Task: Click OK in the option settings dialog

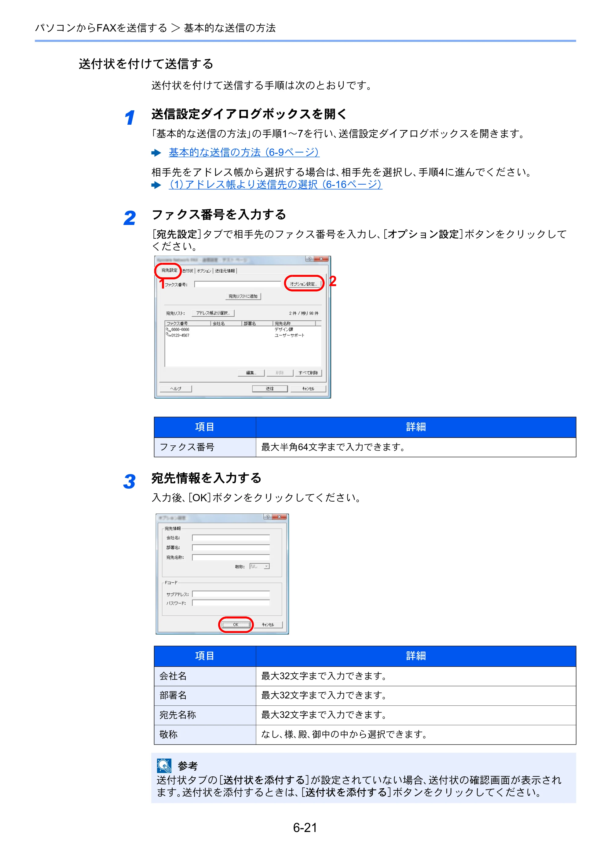Action: [x=236, y=625]
